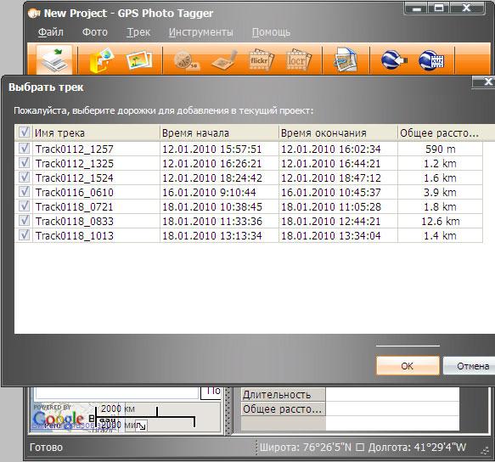Click the photo document export icon
495x462 pixels.
coord(346,59)
